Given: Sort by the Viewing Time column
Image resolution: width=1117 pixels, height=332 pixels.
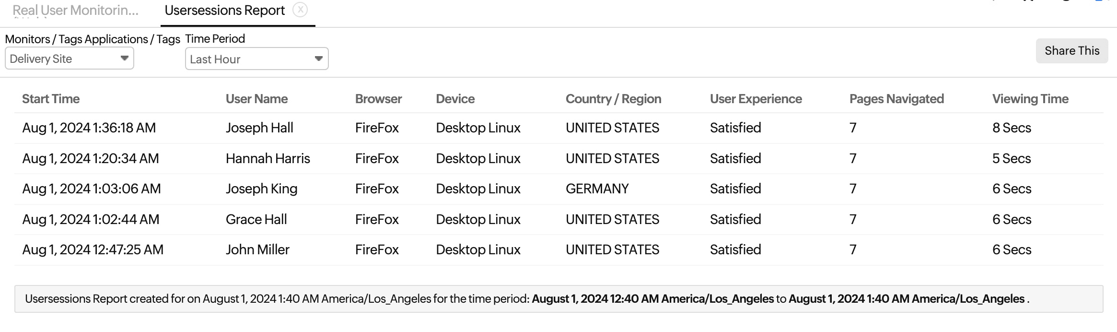Looking at the screenshot, I should (1030, 98).
